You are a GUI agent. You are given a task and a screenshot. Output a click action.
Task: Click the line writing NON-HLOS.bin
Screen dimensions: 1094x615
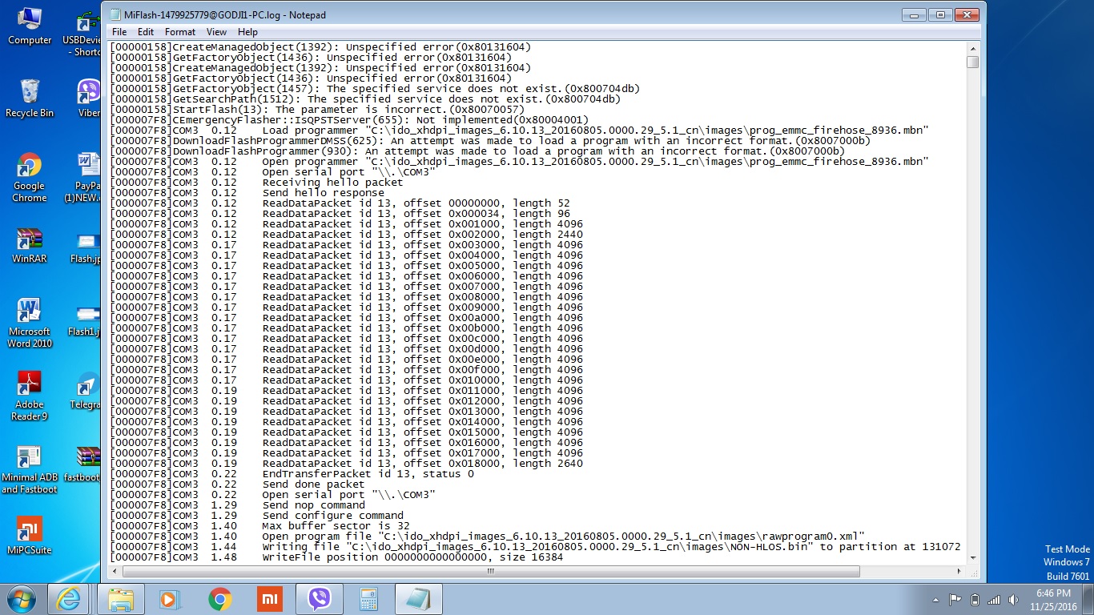coord(535,547)
